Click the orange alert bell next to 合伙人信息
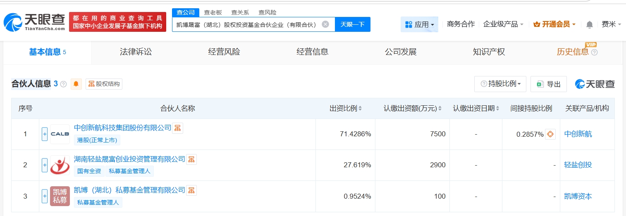The image size is (626, 216). pyautogui.click(x=76, y=84)
